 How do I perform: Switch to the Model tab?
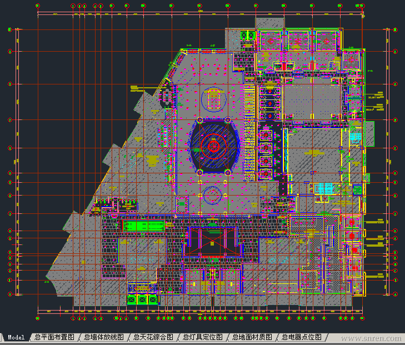coord(16,337)
